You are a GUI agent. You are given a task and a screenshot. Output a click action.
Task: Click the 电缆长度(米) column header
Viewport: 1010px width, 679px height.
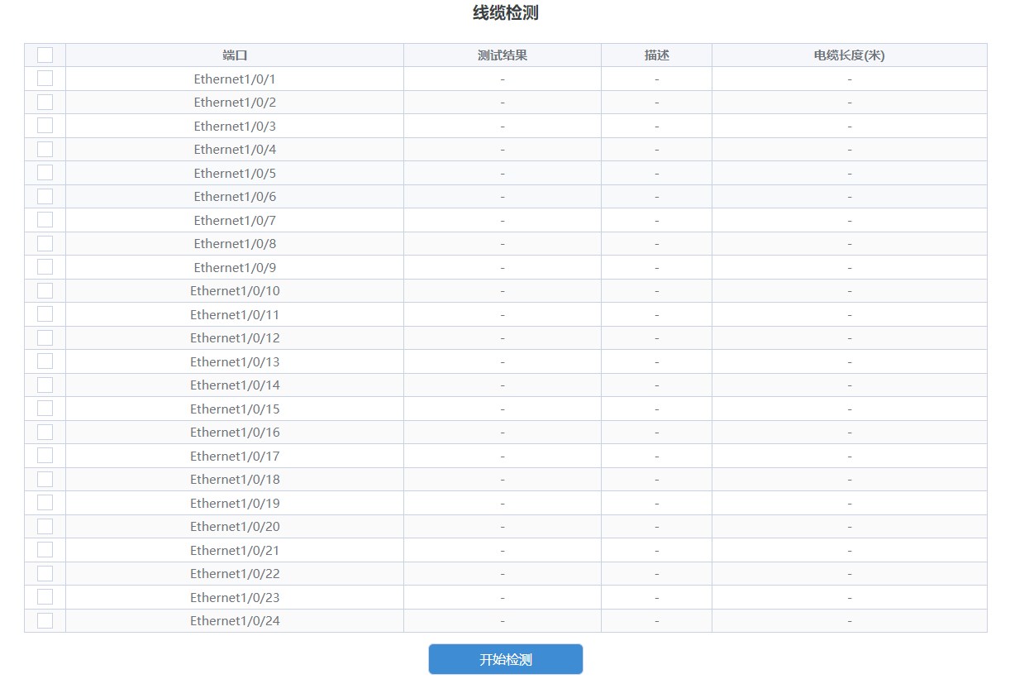coord(850,55)
